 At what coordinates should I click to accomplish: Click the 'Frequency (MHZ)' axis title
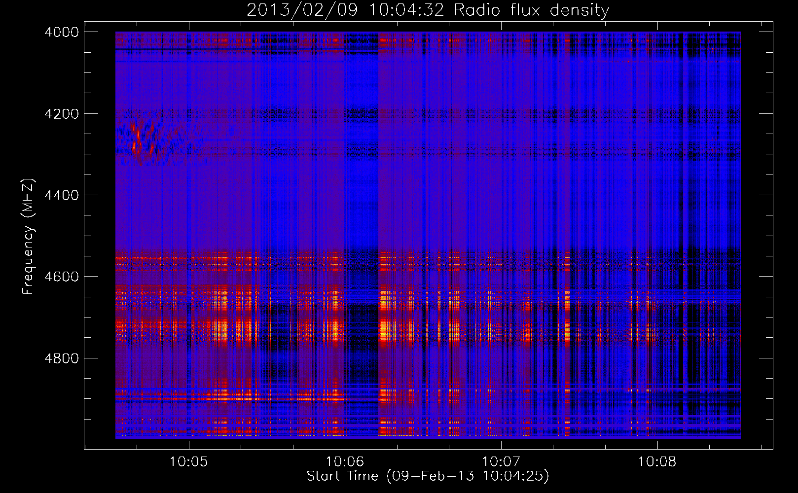(x=28, y=236)
